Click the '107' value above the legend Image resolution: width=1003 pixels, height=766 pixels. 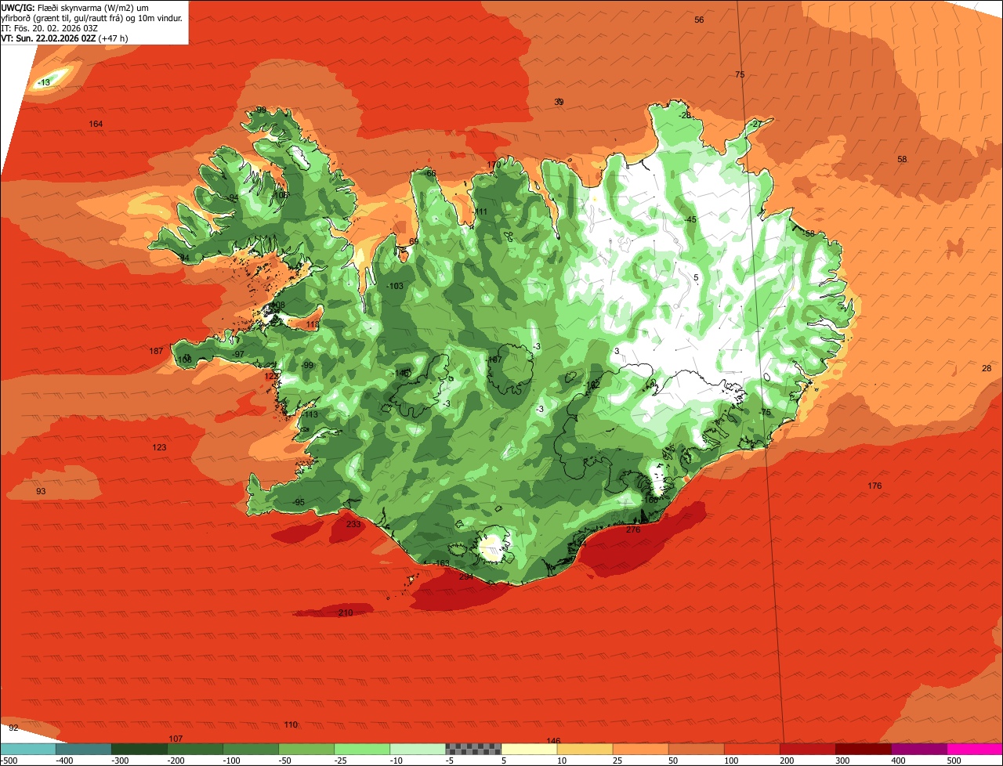point(176,739)
